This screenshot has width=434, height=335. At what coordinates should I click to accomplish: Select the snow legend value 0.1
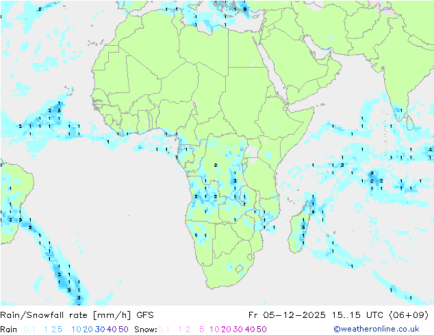point(164,330)
